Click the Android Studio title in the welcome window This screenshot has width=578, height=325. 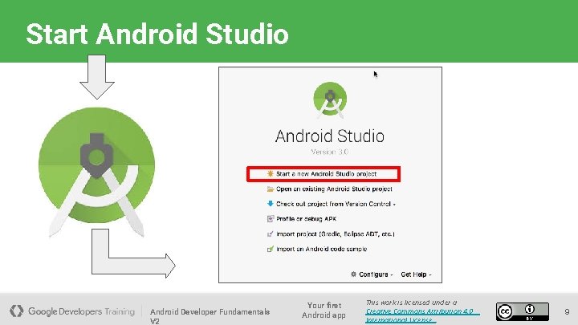pos(330,136)
